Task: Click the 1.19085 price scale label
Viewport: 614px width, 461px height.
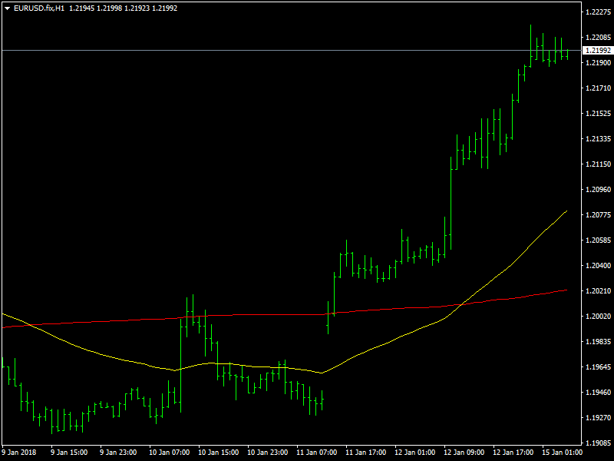Action: click(x=598, y=443)
